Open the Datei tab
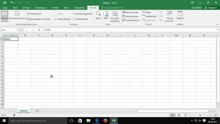The image size is (220, 124). click(x=5, y=8)
